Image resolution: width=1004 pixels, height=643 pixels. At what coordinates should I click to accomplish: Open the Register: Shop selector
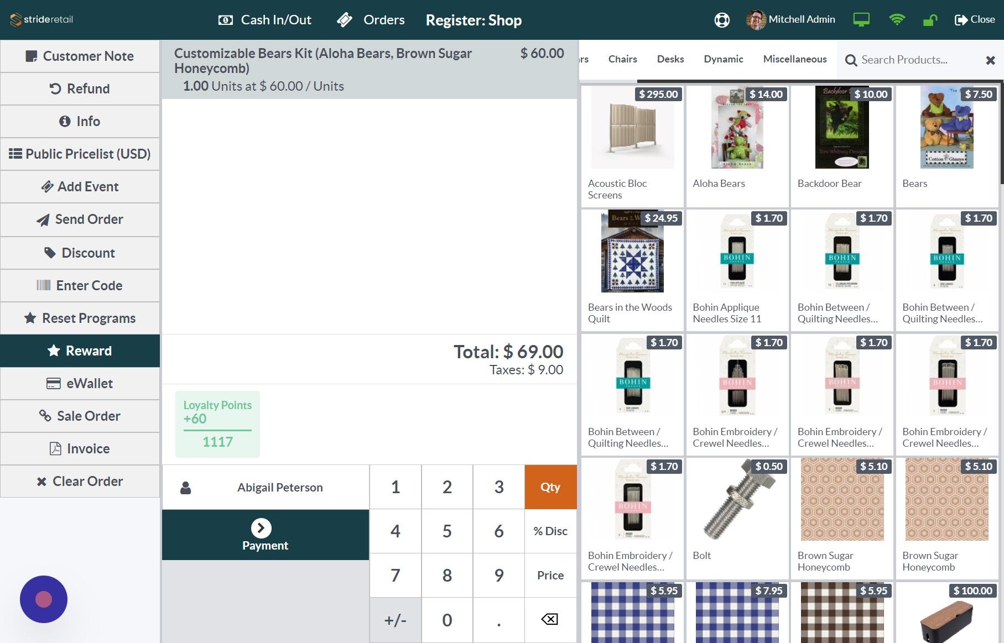[x=474, y=20]
